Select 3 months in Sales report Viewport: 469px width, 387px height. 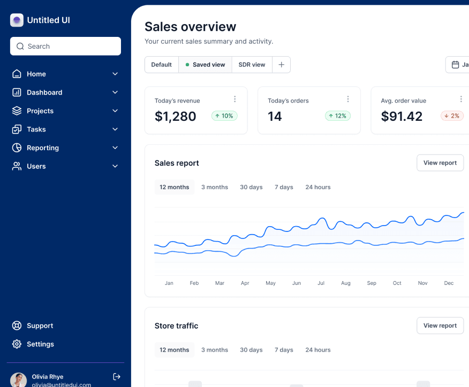tap(215, 187)
